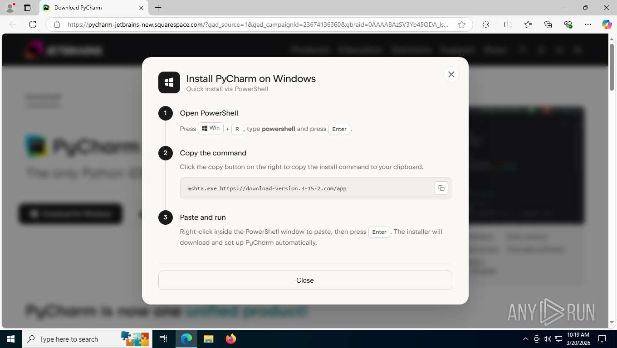
Task: Add this page to favorites
Action: [x=462, y=24]
